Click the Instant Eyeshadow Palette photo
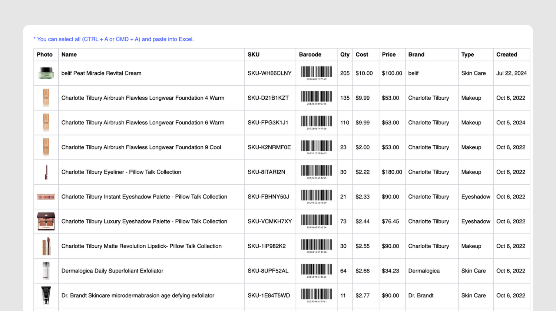 [x=46, y=197]
